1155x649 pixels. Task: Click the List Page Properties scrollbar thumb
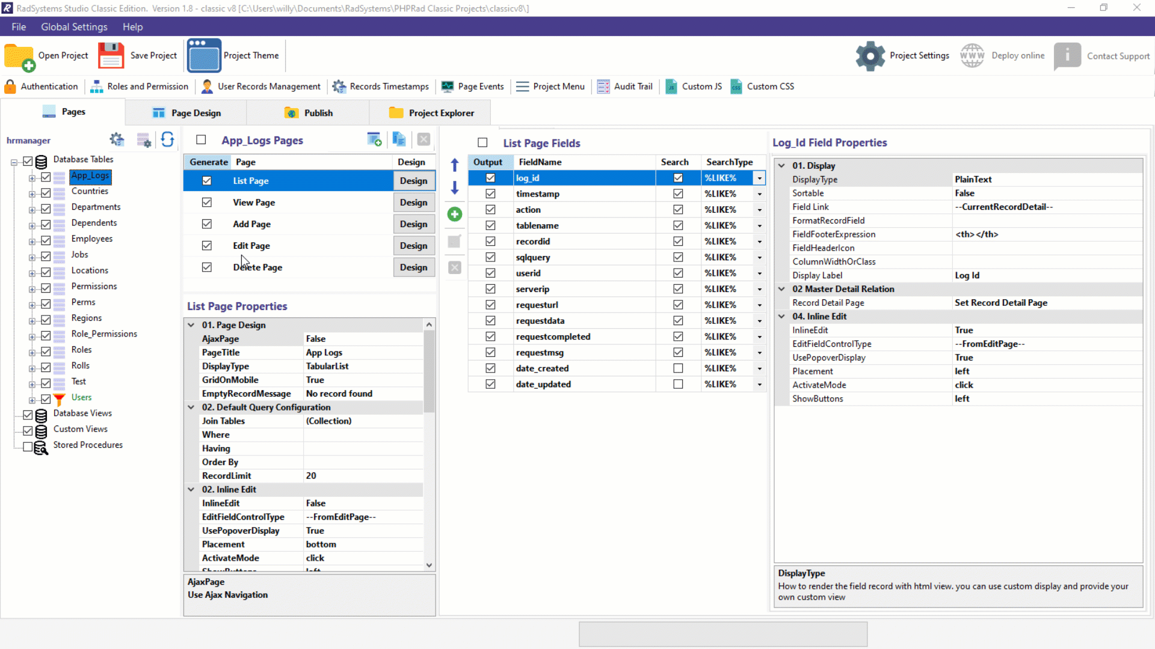pyautogui.click(x=429, y=371)
